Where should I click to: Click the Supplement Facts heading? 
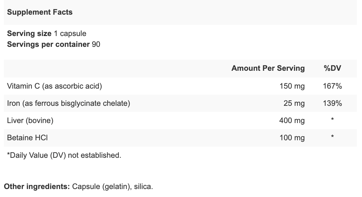[x=40, y=12]
